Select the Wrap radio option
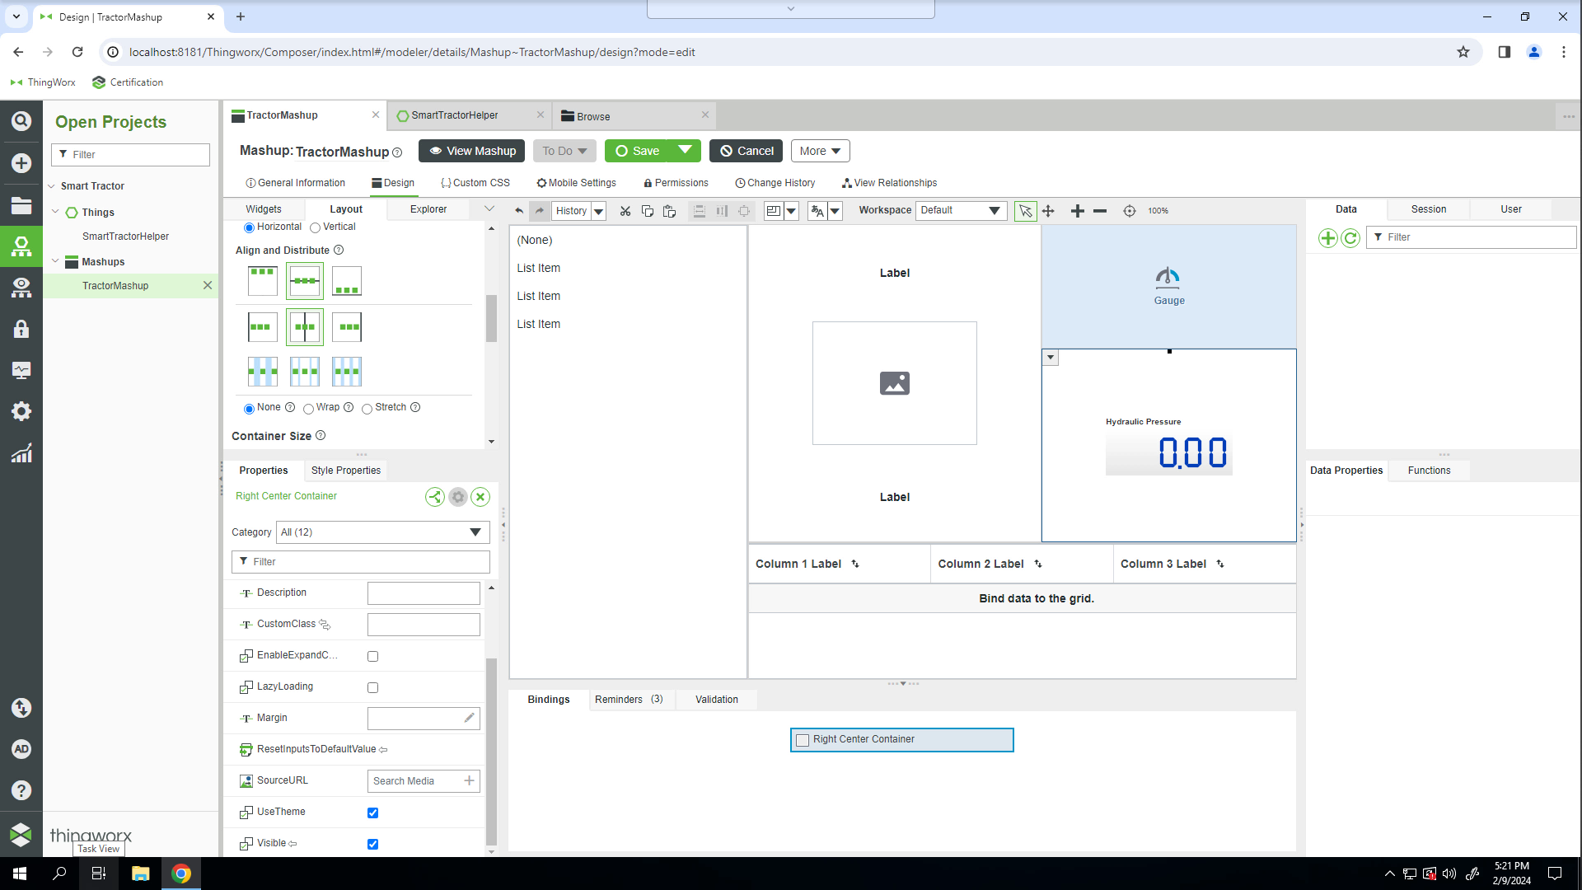This screenshot has width=1582, height=890. point(308,409)
